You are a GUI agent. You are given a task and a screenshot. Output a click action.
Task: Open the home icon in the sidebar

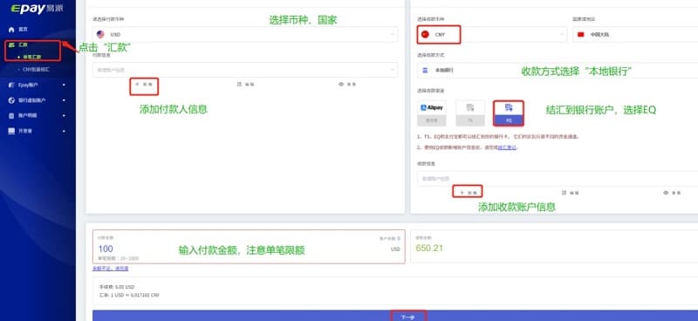[11, 30]
